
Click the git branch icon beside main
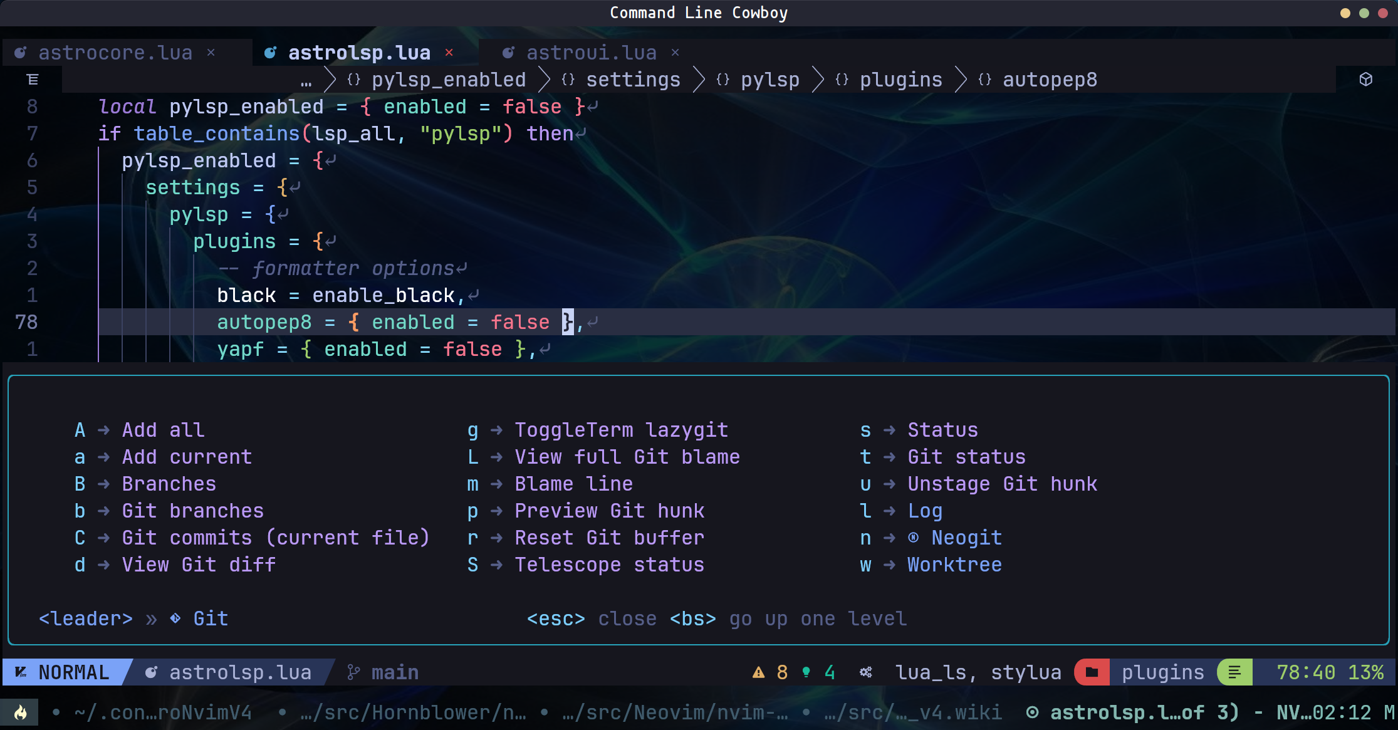tap(353, 672)
